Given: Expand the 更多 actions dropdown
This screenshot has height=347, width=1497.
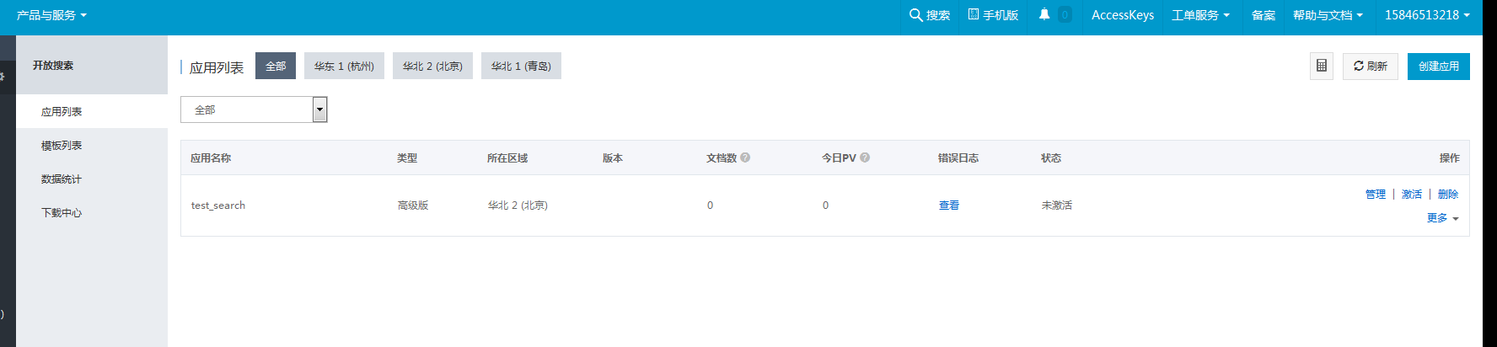Looking at the screenshot, I should click(x=1442, y=218).
